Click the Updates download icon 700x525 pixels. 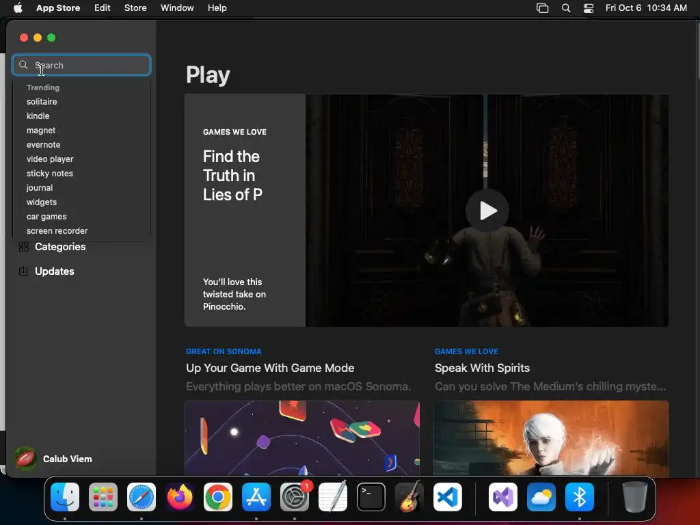point(24,271)
